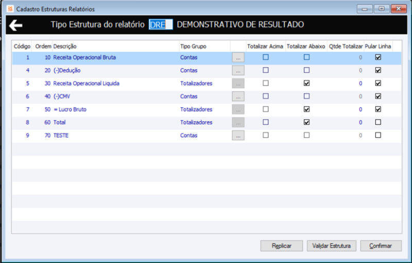The height and width of the screenshot is (263, 412).
Task: Uncheck Pular Linha for Receita Operacional Liquida
Action: pos(378,83)
